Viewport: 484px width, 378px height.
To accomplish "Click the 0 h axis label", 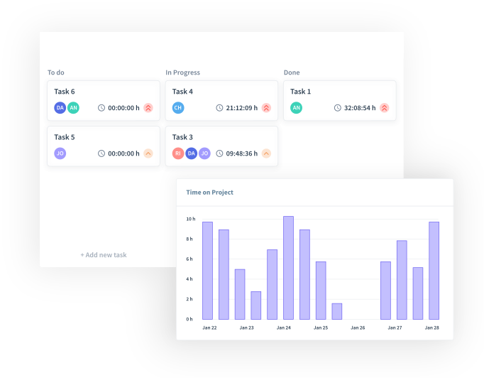I will click(189, 319).
